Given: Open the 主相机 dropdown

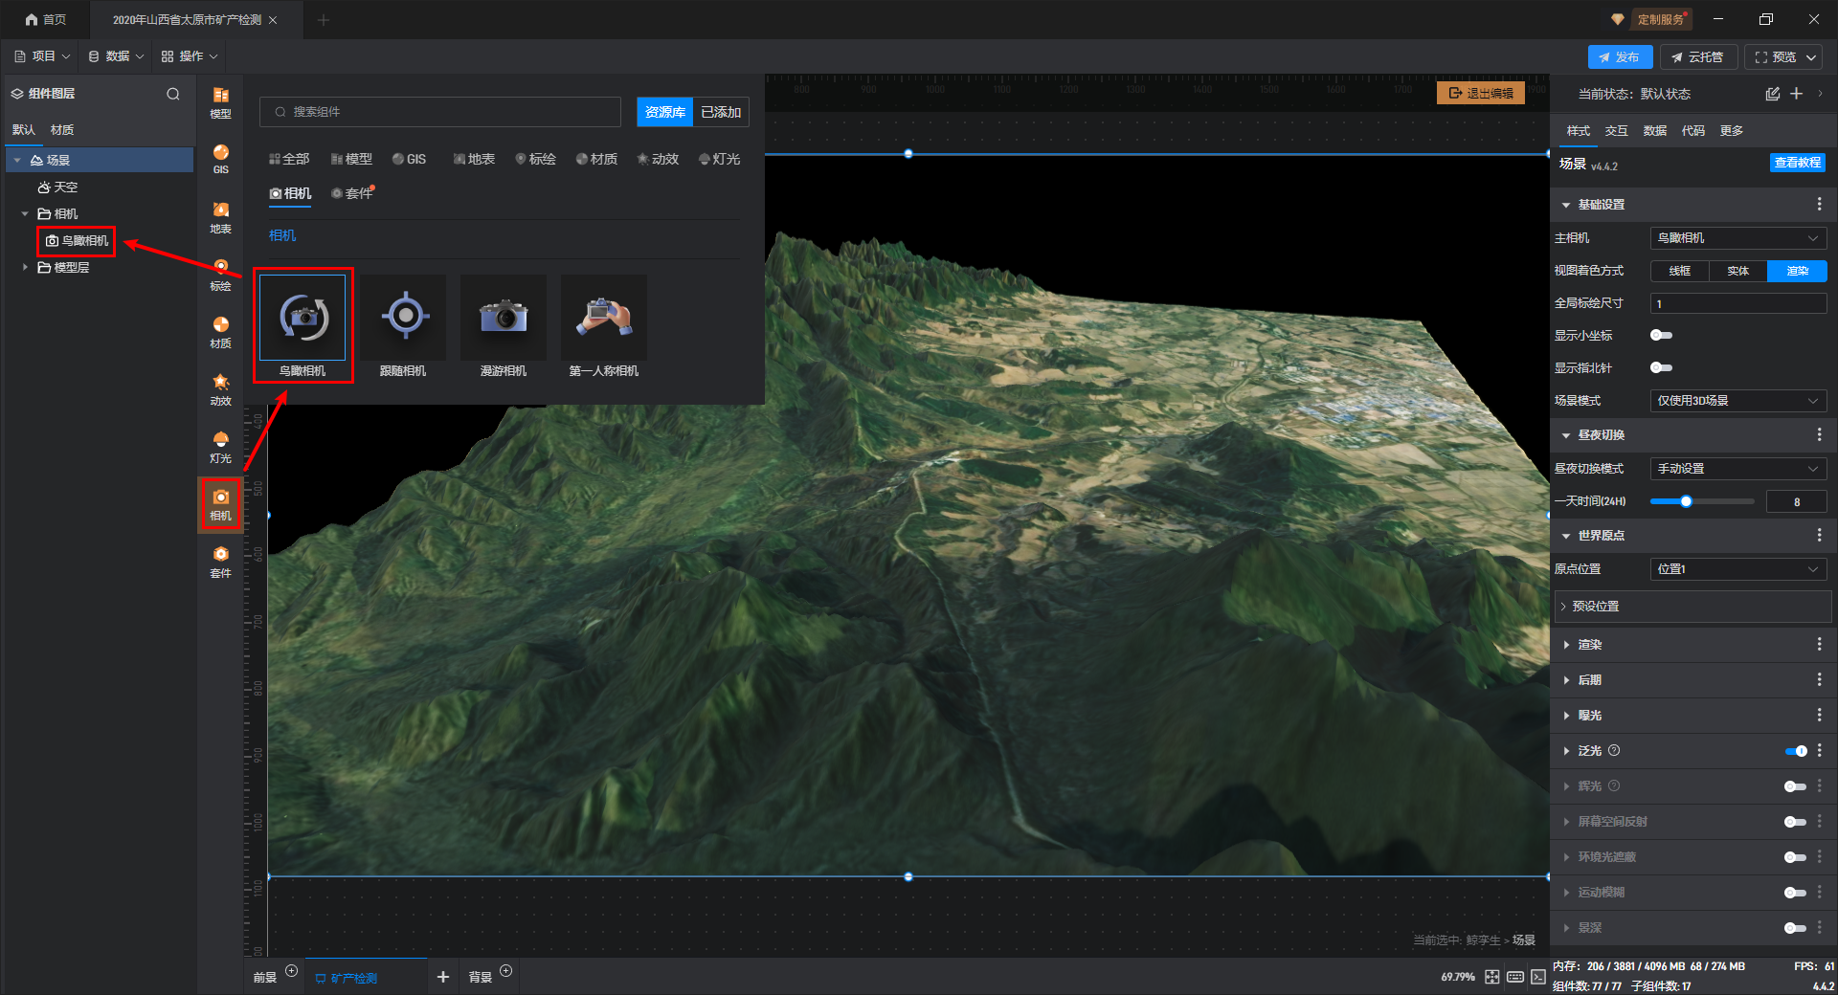Looking at the screenshot, I should tap(1737, 238).
